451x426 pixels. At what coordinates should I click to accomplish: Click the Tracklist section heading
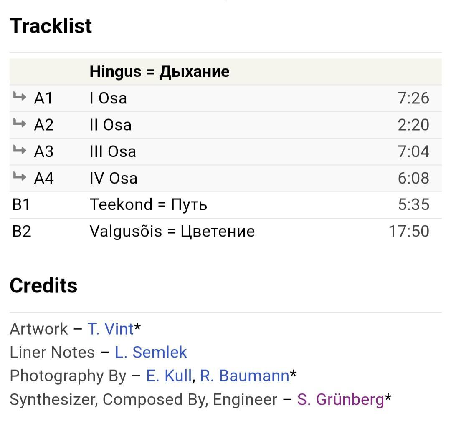51,26
